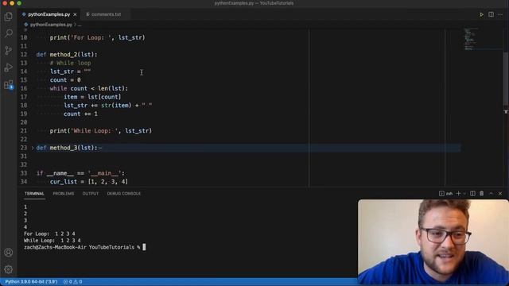Maximize the panel with chevron up
Screen dimensions: 509x286
491,194
